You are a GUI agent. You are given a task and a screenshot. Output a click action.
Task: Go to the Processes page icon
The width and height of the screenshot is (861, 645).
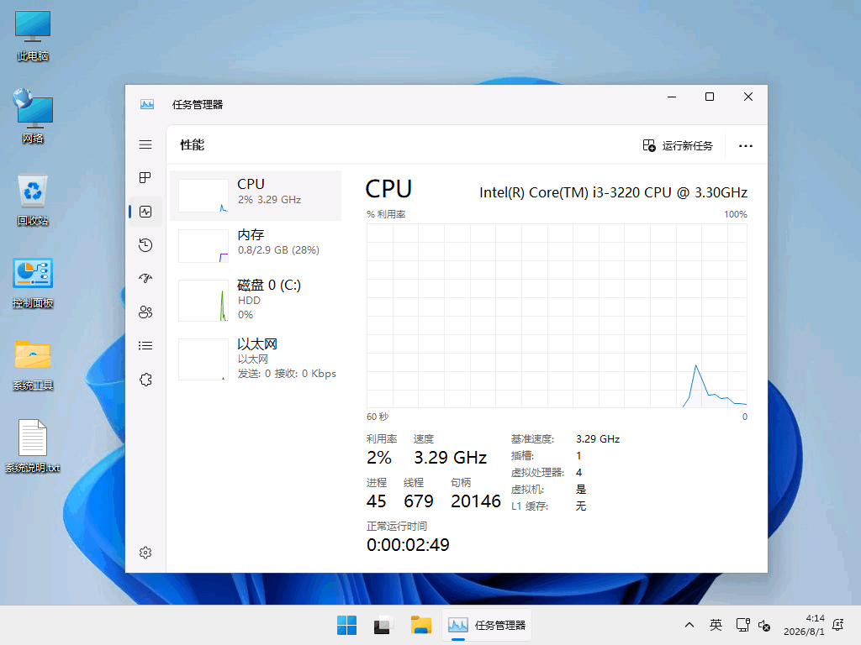(145, 178)
